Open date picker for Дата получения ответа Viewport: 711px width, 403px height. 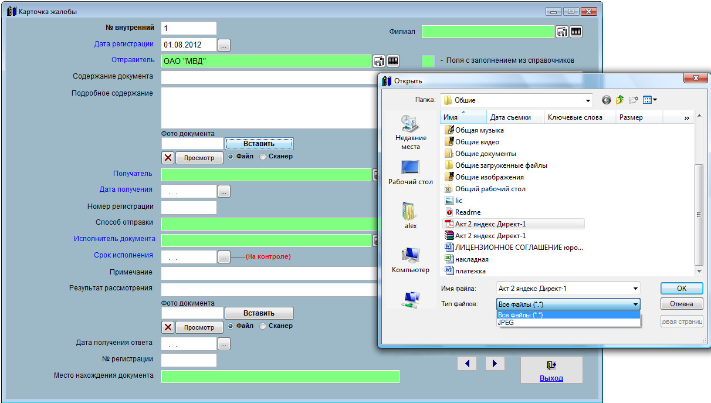(x=225, y=344)
